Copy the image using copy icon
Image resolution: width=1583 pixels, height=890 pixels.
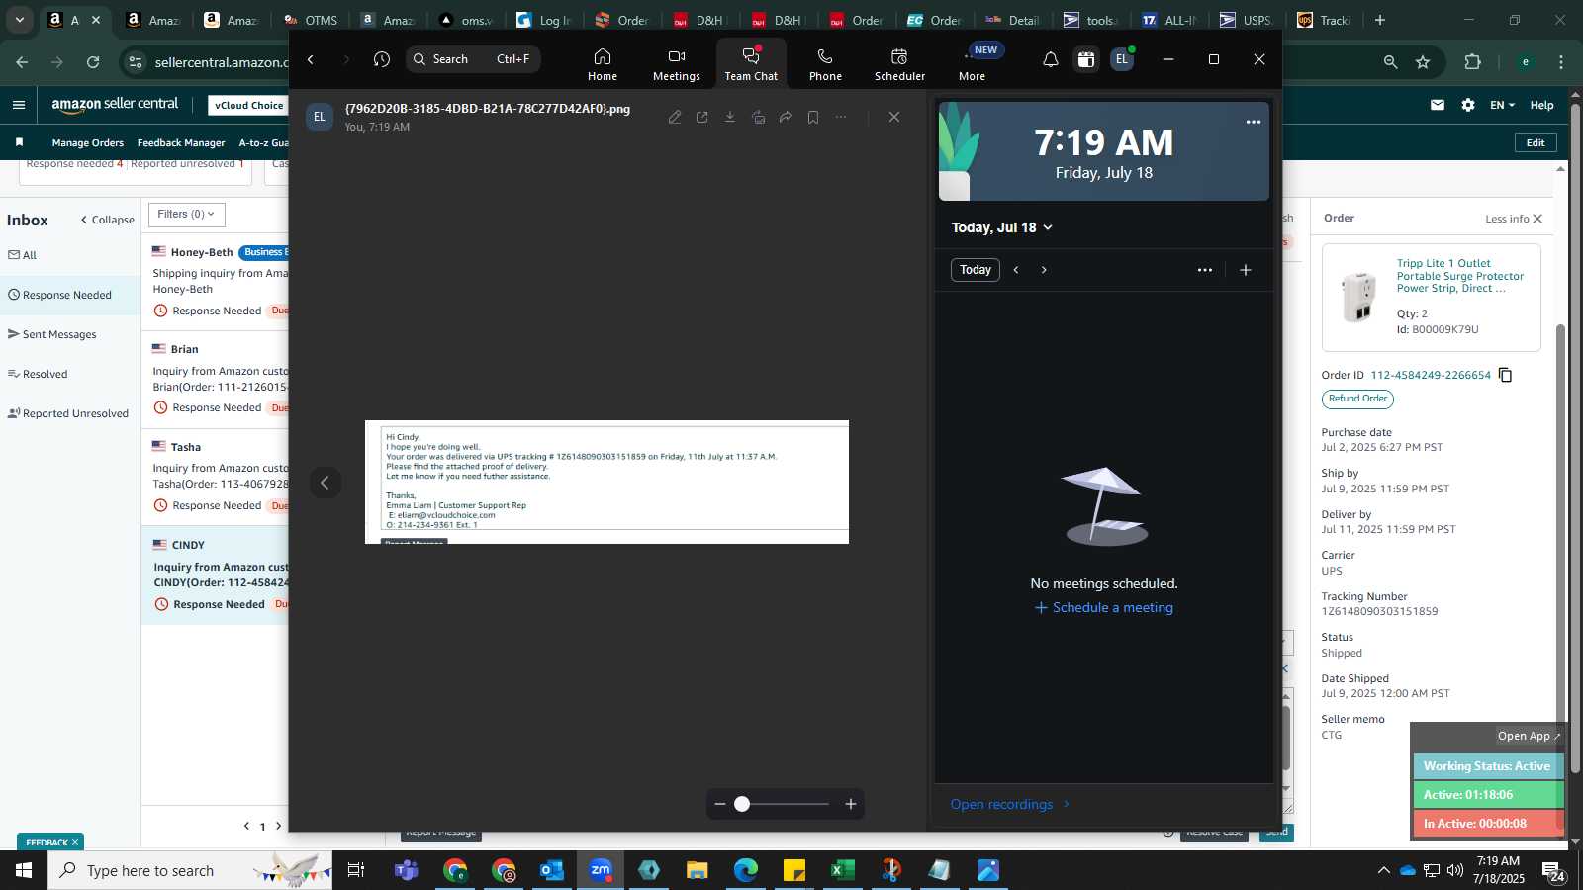[x=758, y=117]
